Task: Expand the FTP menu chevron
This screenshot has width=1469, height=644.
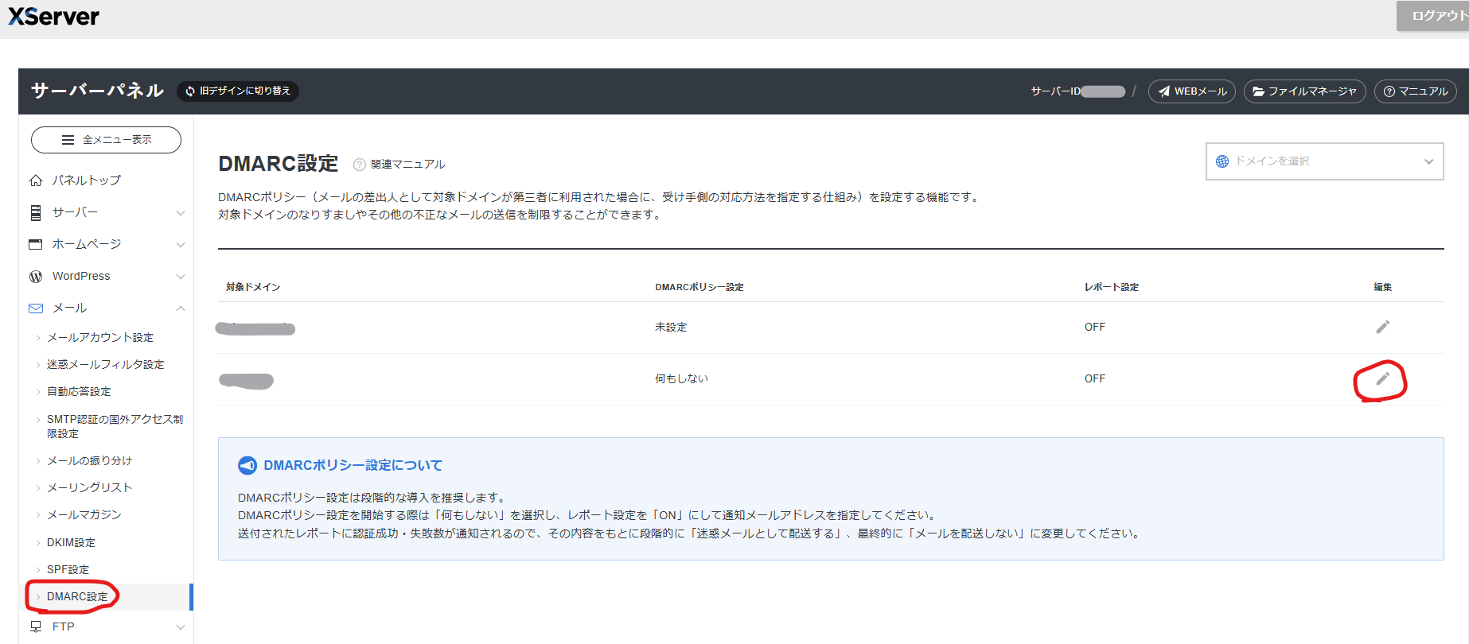Action: [x=180, y=627]
